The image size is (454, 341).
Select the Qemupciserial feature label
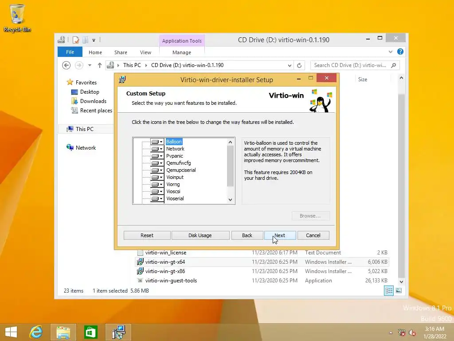pyautogui.click(x=181, y=170)
